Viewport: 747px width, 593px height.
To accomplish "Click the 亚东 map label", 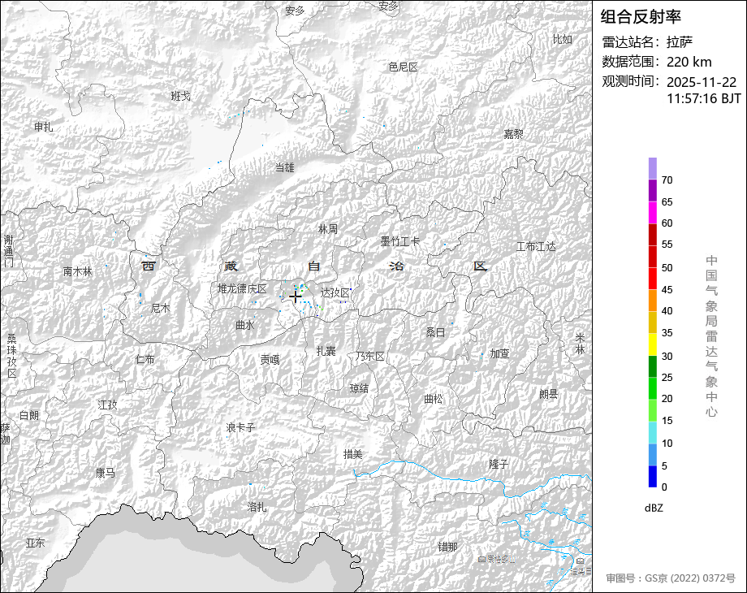I will coord(35,543).
